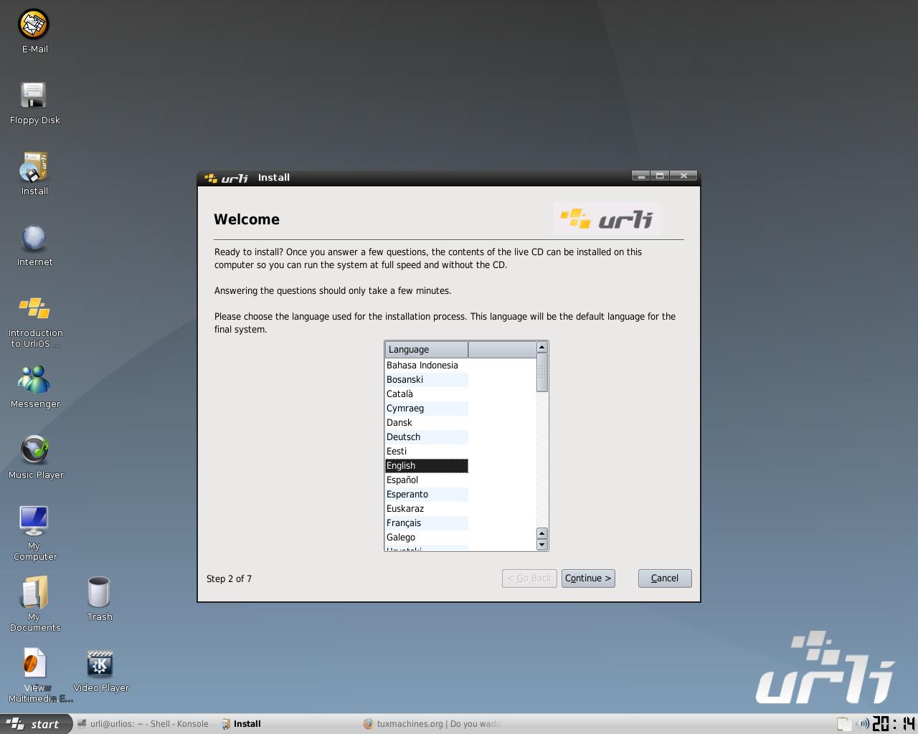The image size is (918, 734).
Task: Click the Language column header
Action: [x=426, y=350]
